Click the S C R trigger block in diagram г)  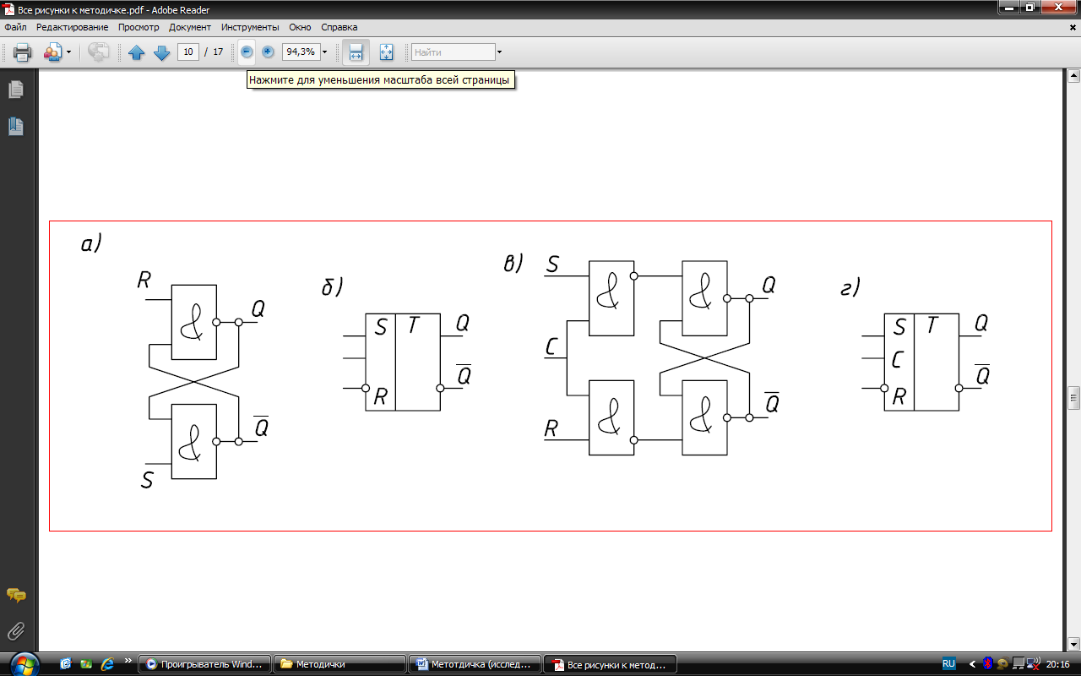click(921, 362)
